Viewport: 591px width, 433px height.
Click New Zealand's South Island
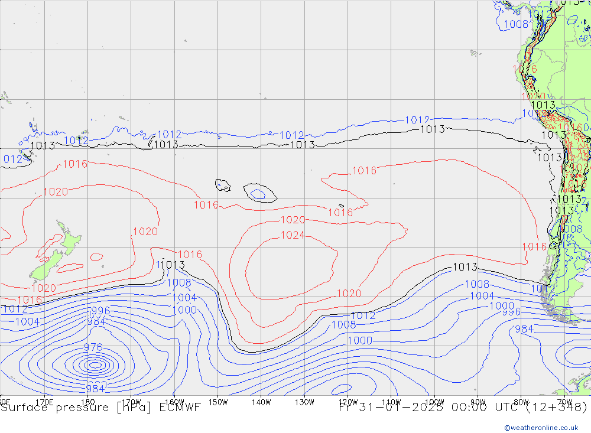(x=47, y=266)
